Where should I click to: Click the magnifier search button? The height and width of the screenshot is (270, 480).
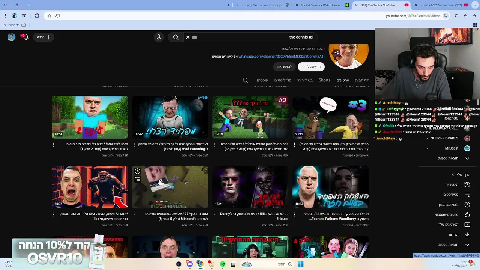pyautogui.click(x=175, y=37)
